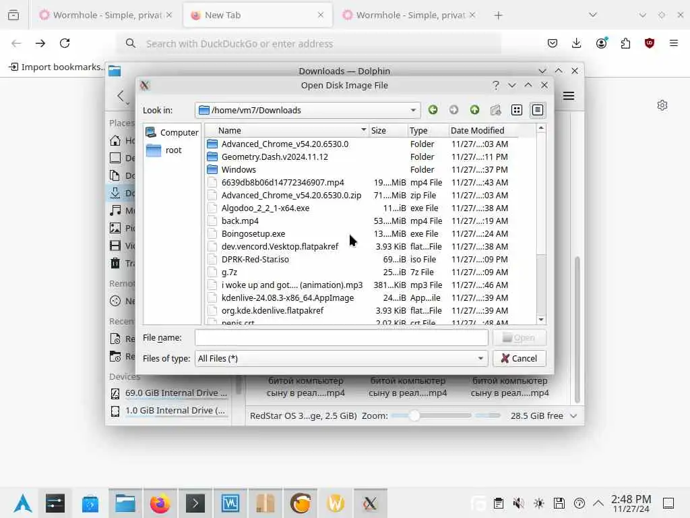The image size is (690, 518).
Task: Click the Cancel button
Action: pos(520,358)
